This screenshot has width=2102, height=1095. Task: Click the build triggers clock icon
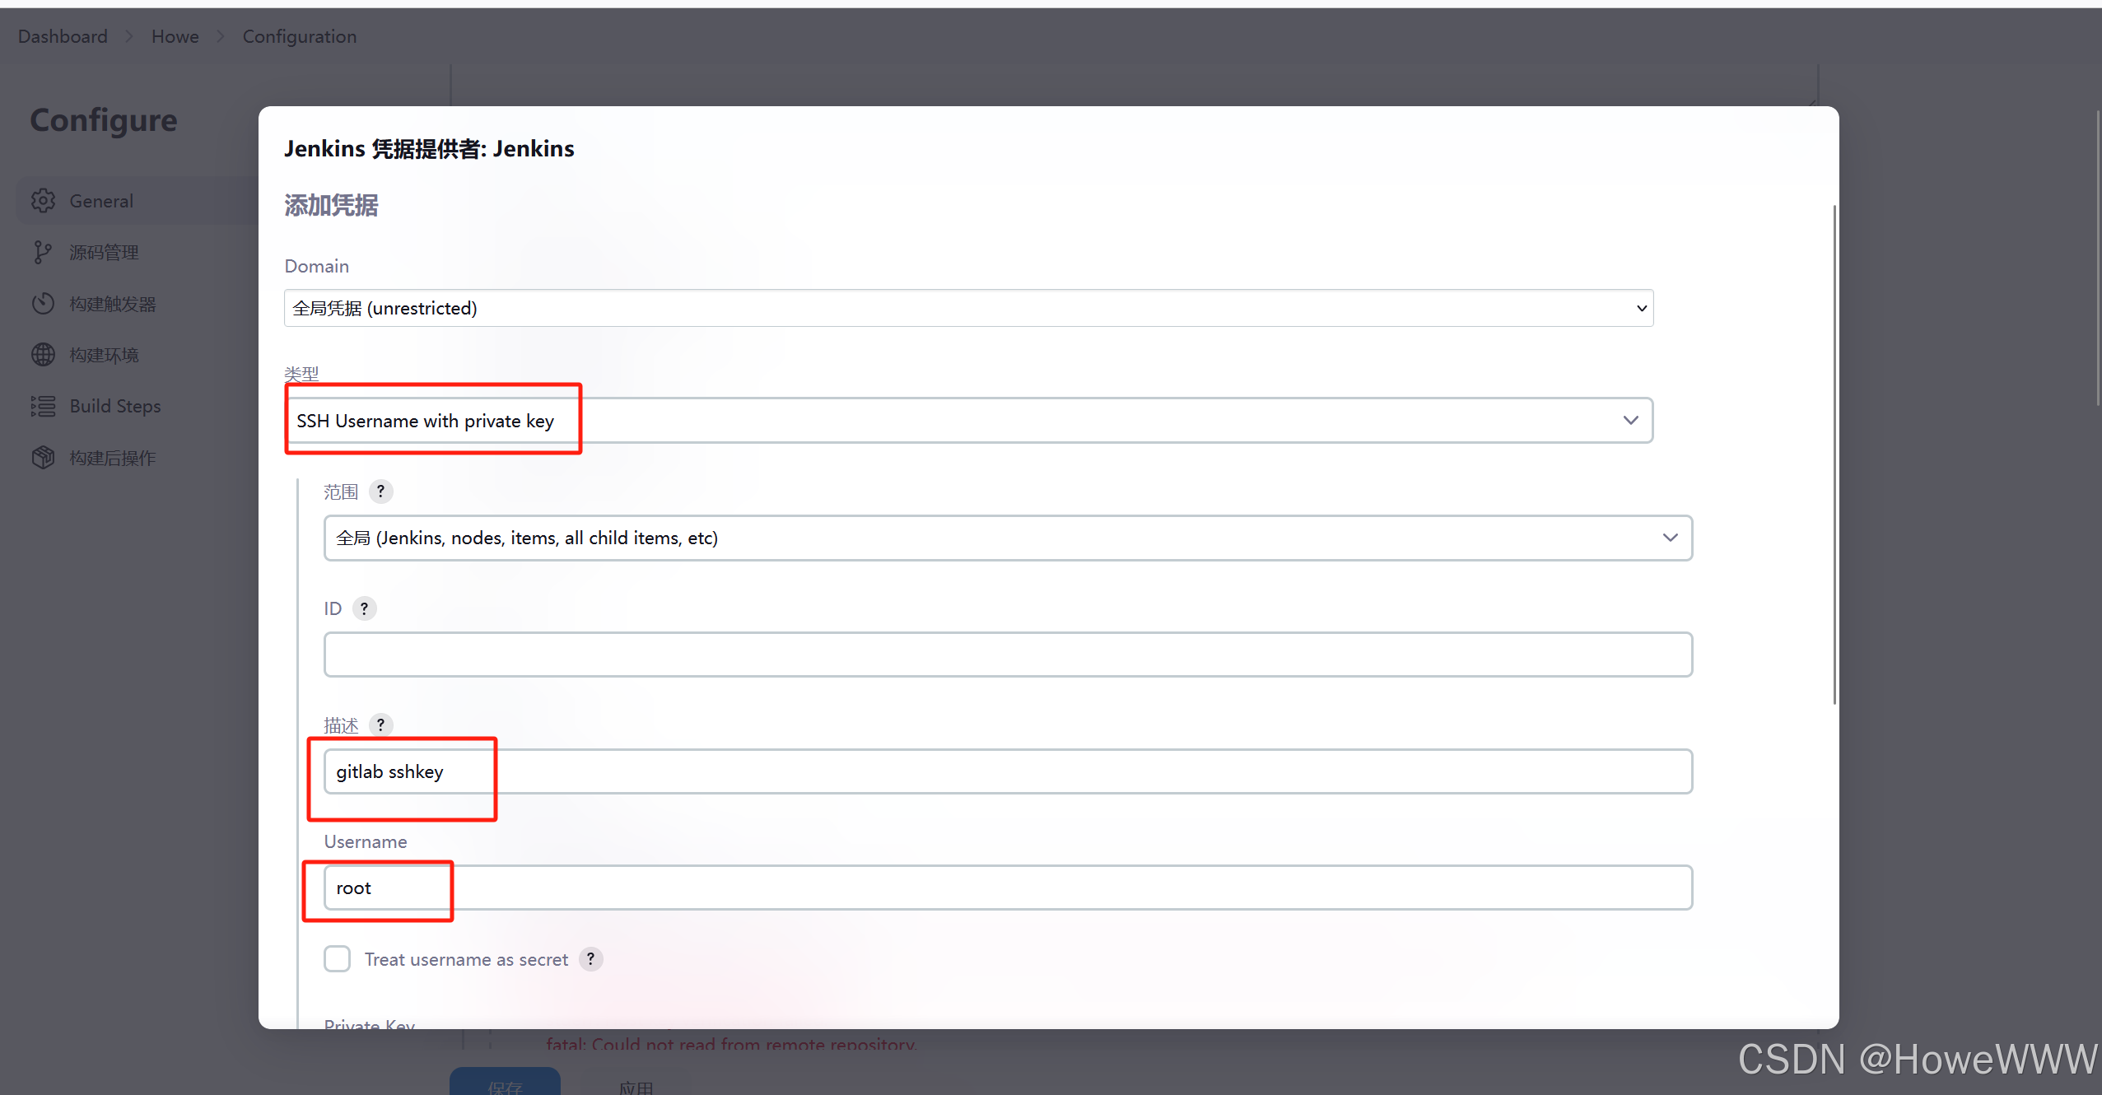[43, 304]
